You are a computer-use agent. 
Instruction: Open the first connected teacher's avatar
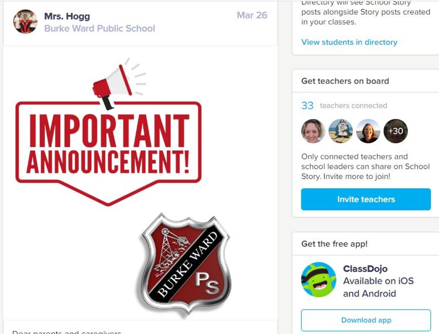click(x=313, y=131)
